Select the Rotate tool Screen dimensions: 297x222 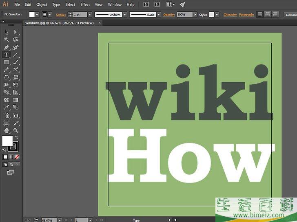7,77
